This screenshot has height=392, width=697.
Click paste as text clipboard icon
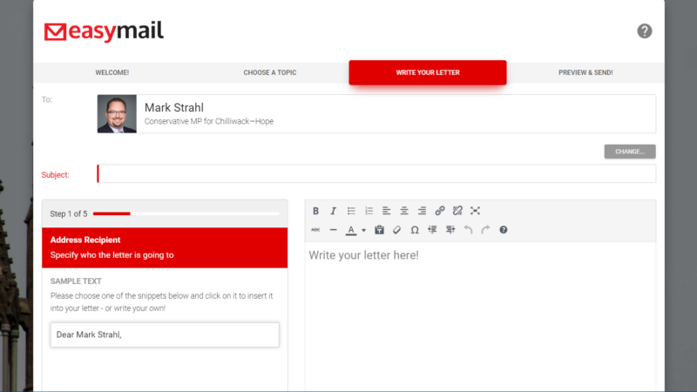click(x=379, y=230)
